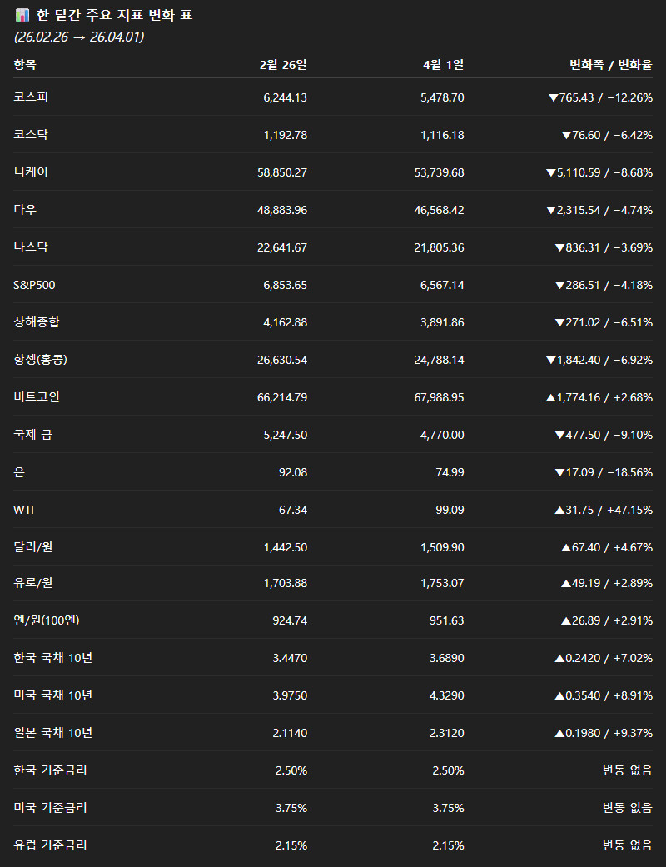666x867 pixels.
Task: Select the '코스피' row label
Action: pyautogui.click(x=31, y=97)
